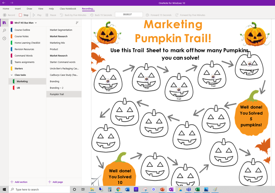The width and height of the screenshot is (275, 193).
Task: Open Uncle Ben's Packaging Case page
Action: click(64, 69)
